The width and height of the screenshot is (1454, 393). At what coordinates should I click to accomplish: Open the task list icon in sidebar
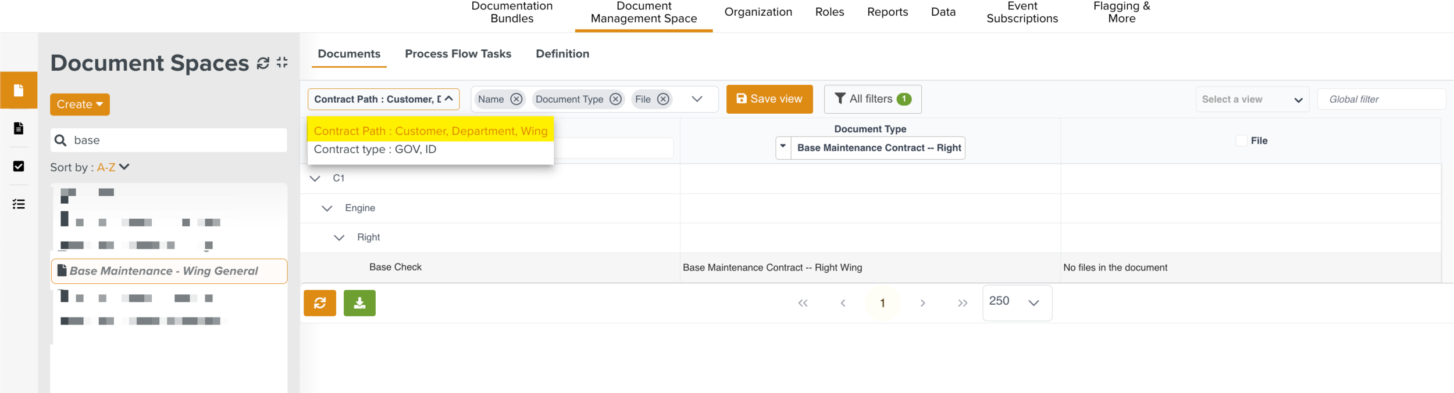[19, 204]
